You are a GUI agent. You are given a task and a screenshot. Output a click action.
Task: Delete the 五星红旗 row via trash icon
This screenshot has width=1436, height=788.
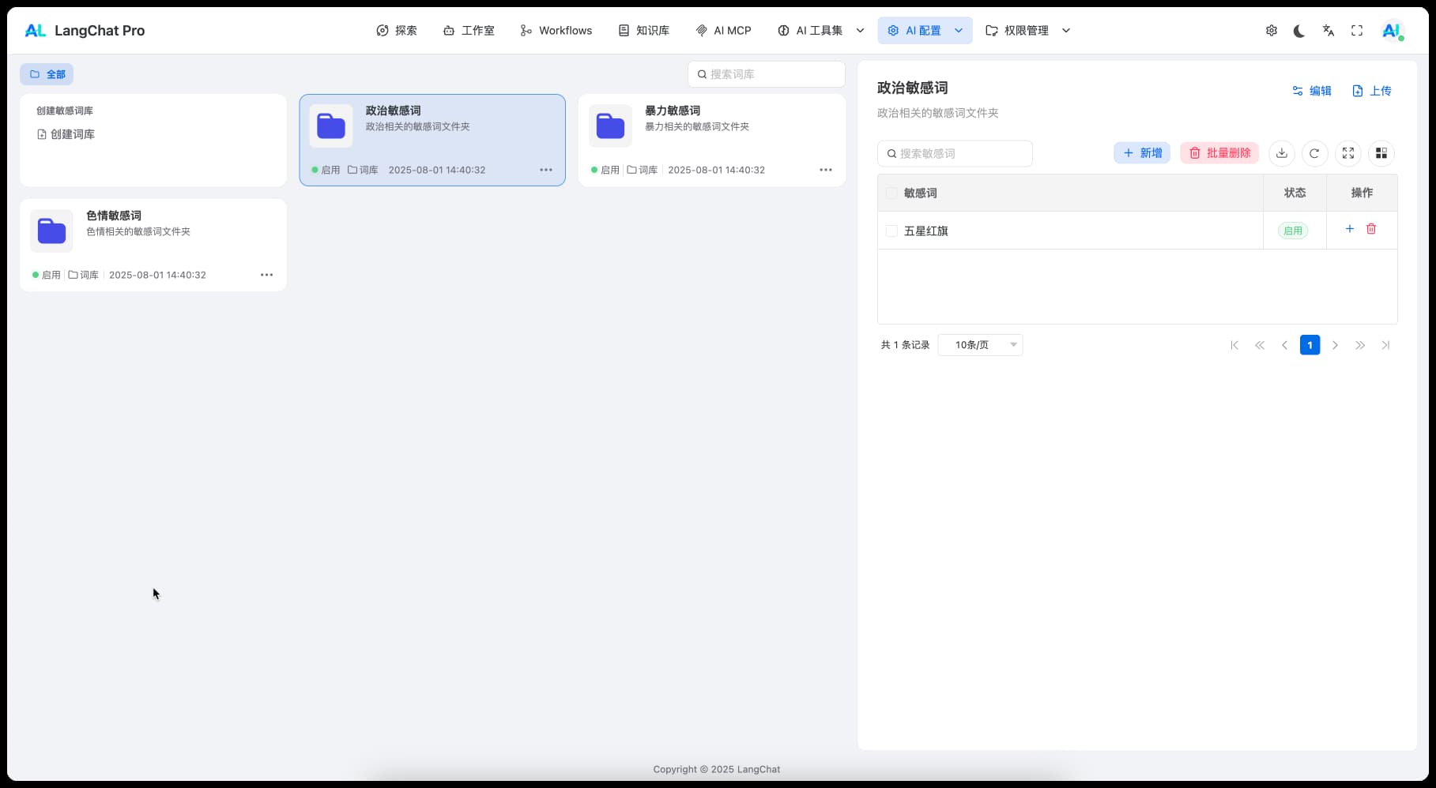[1371, 229]
